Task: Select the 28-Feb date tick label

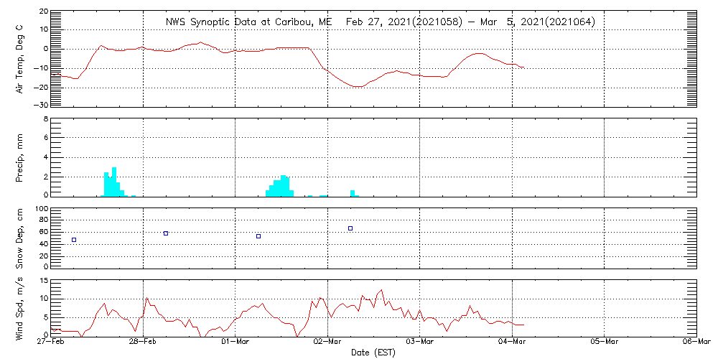Action: 144,342
